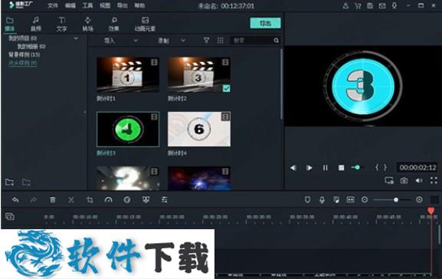The height and width of the screenshot is (279, 442).
Task: Click the microphone icon in title bar
Action: tap(395, 5)
